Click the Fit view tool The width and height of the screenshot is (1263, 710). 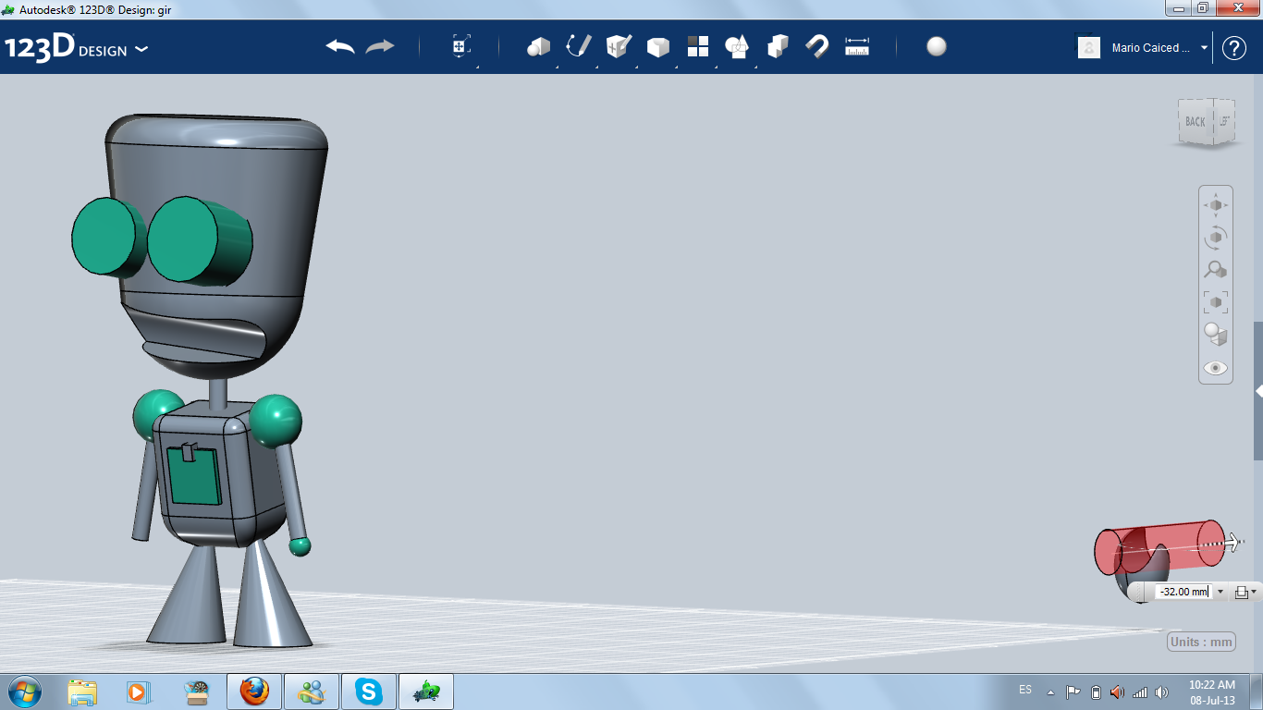coord(1216,302)
